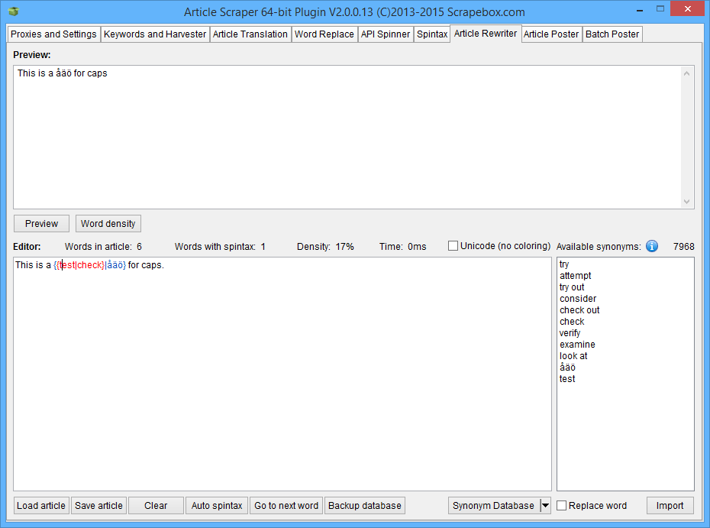The image size is (710, 528).
Task: Click the preview scrollbar up arrow
Action: (686, 73)
